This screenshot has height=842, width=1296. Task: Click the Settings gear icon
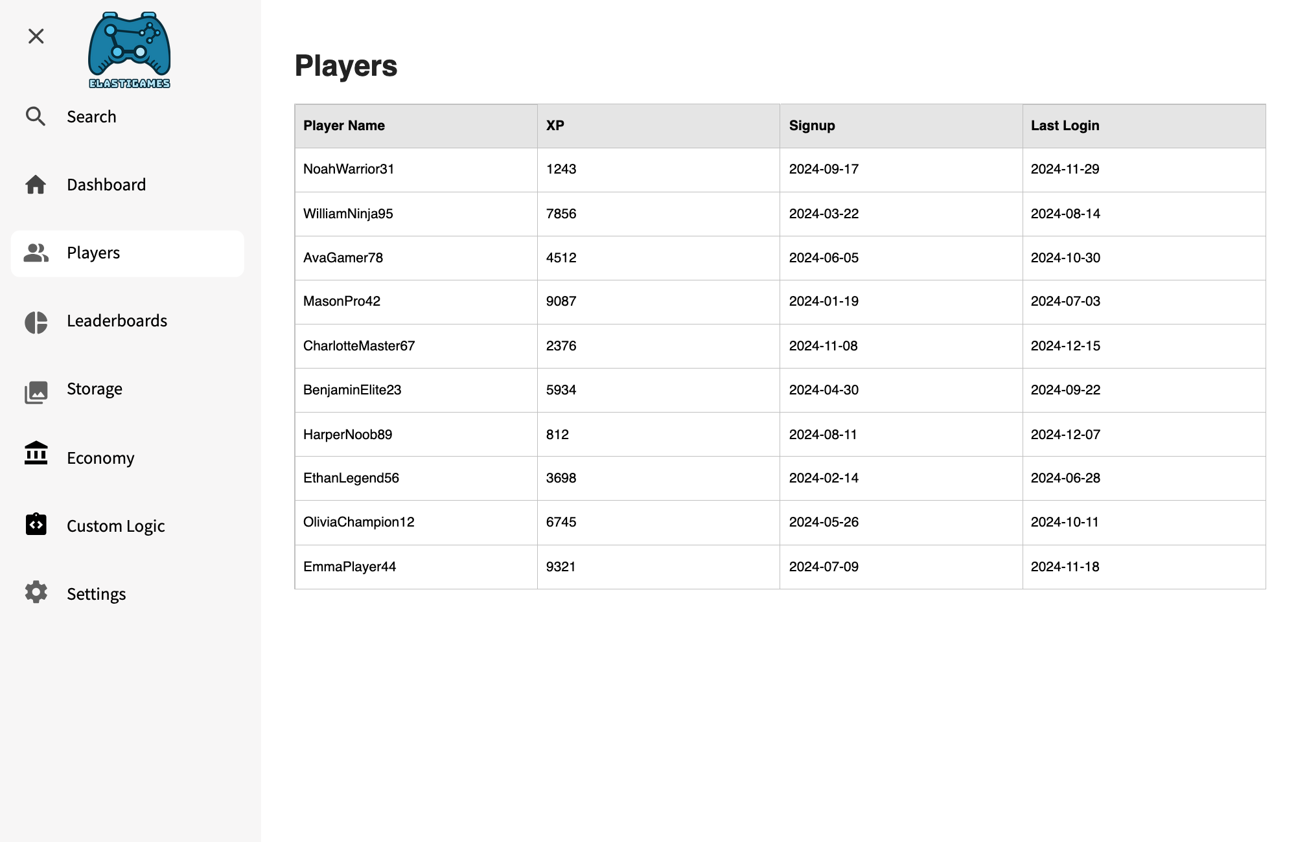click(36, 592)
